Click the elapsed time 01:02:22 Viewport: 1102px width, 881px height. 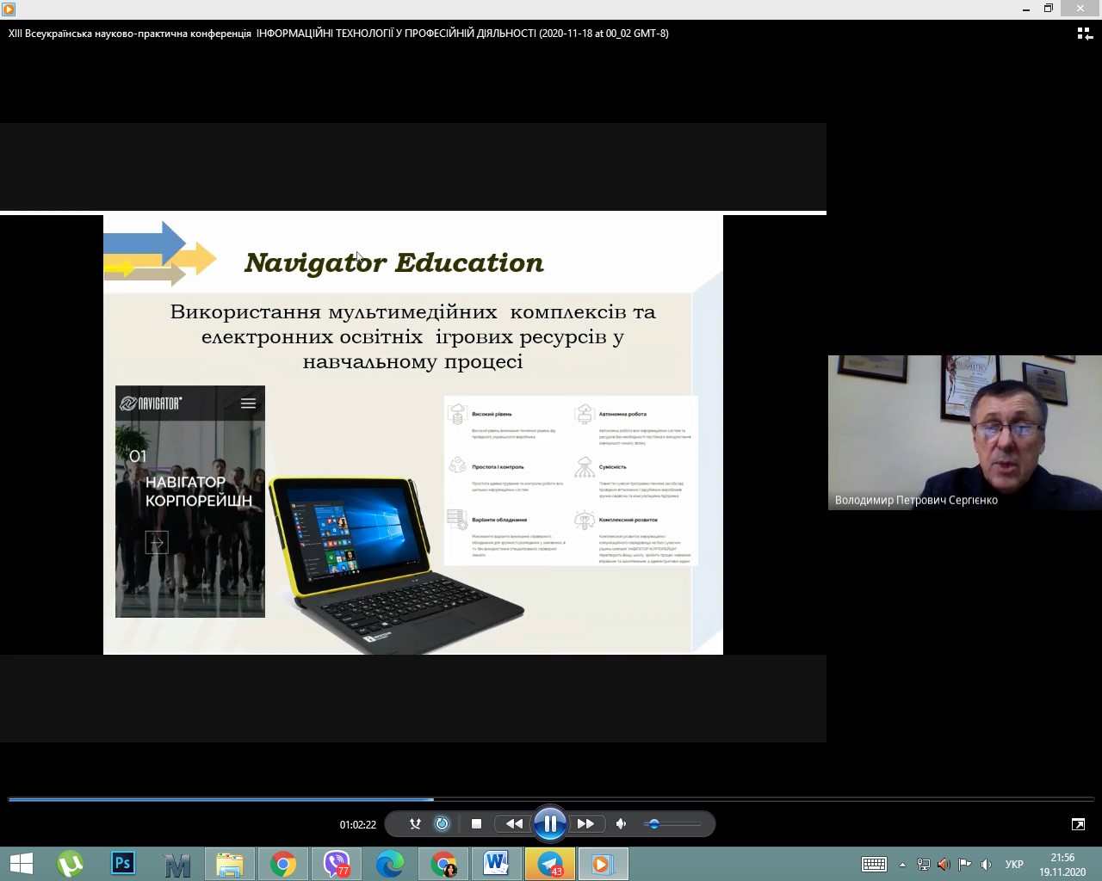358,824
